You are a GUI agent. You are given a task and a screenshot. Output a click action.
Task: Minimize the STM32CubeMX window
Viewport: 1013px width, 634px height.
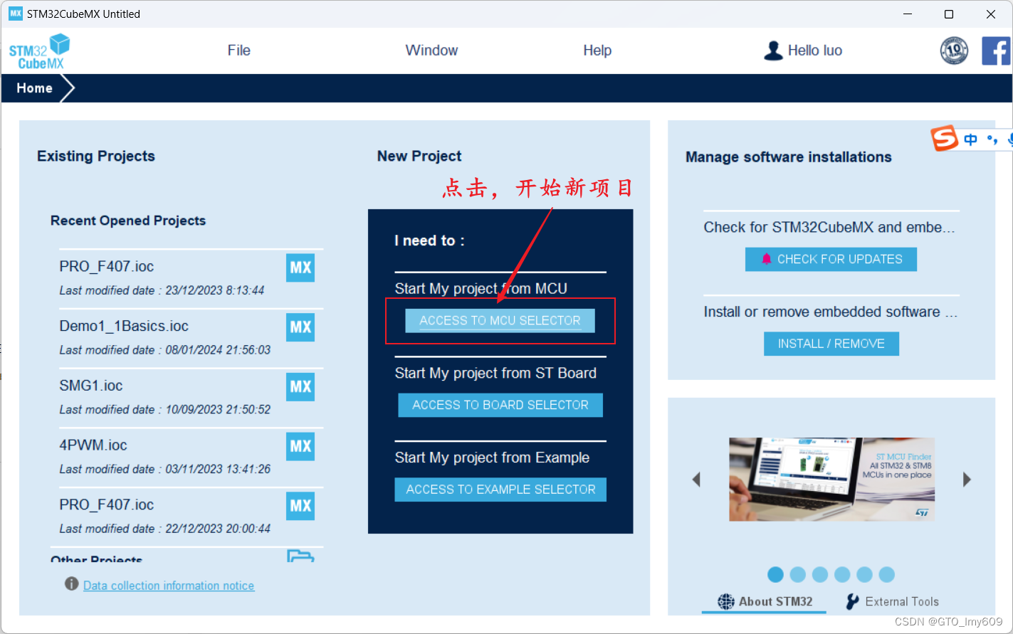908,14
